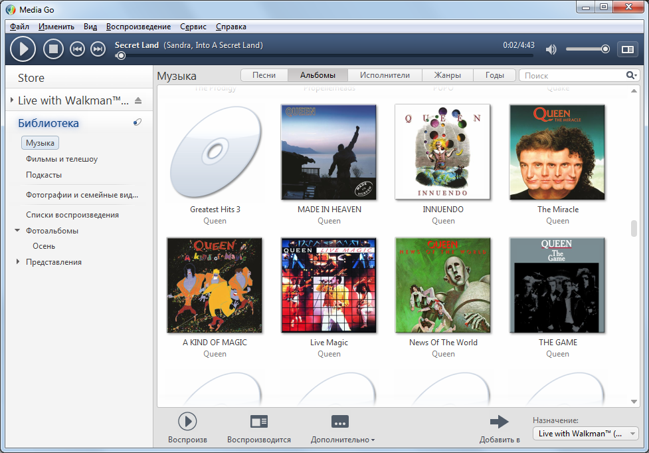This screenshot has height=453, width=649.
Task: Select the Live Magic album cover
Action: coord(329,285)
